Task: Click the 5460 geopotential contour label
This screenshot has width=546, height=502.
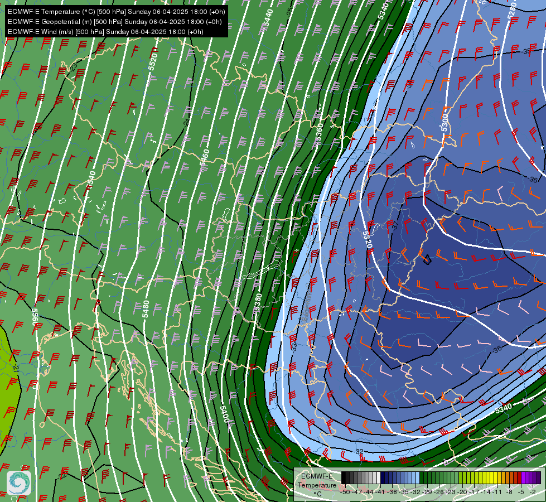Action: tap(205, 157)
